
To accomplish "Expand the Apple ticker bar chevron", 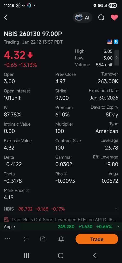I will [118, 227].
